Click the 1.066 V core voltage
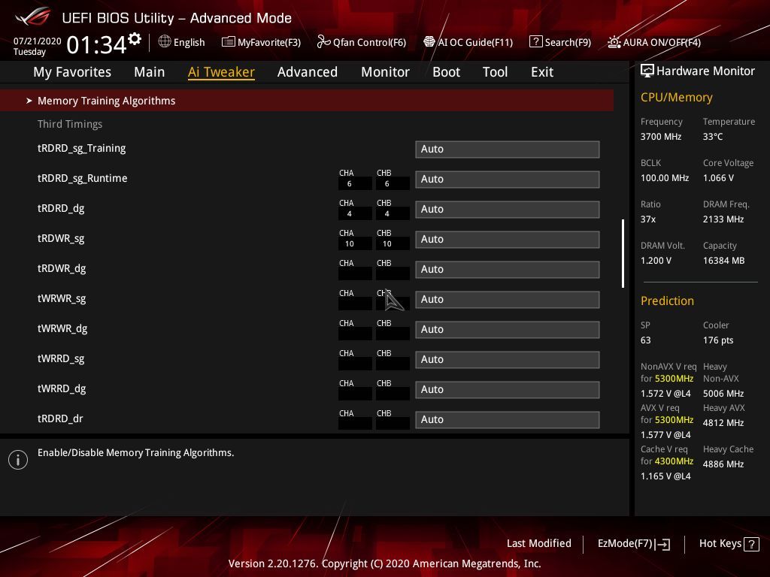The width and height of the screenshot is (770, 577). click(718, 177)
